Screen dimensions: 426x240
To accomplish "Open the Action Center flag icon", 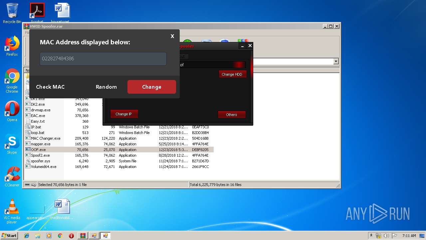I will 394,236.
